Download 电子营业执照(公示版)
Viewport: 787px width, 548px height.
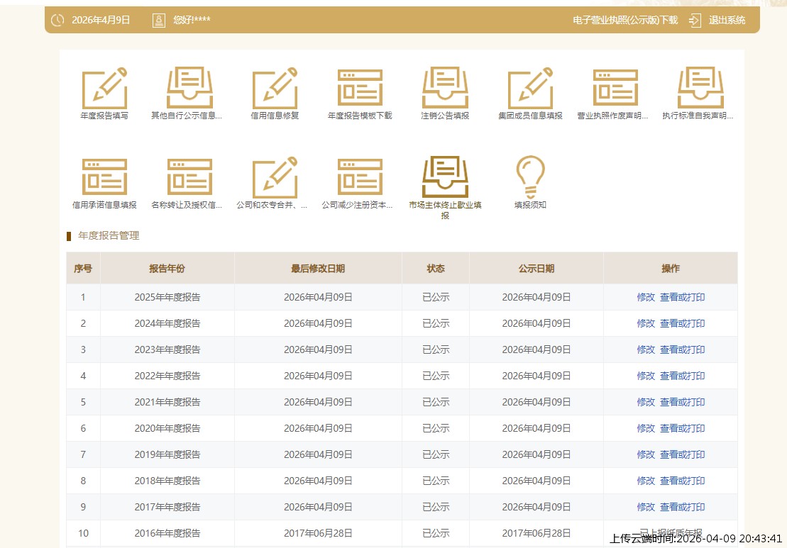[625, 21]
